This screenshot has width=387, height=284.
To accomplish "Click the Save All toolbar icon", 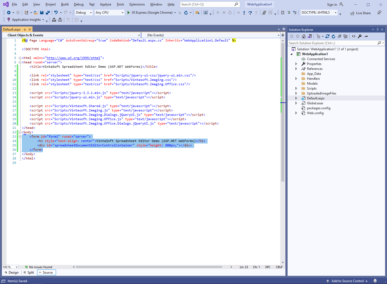I will click(x=48, y=13).
